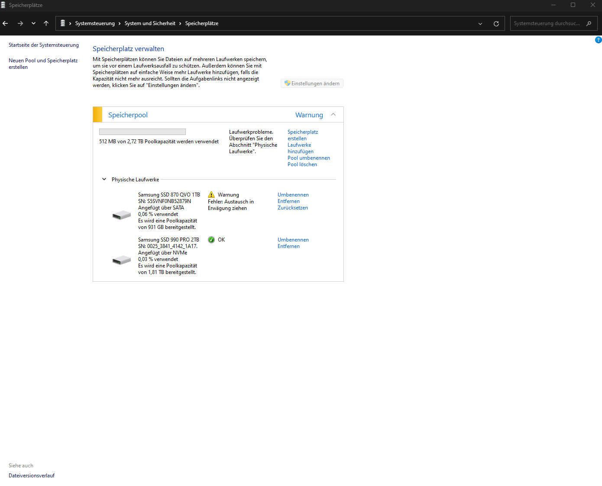Click Samsung SSD 990 PRO 2TB text
Screen dimensions: 602x486
pos(168,240)
